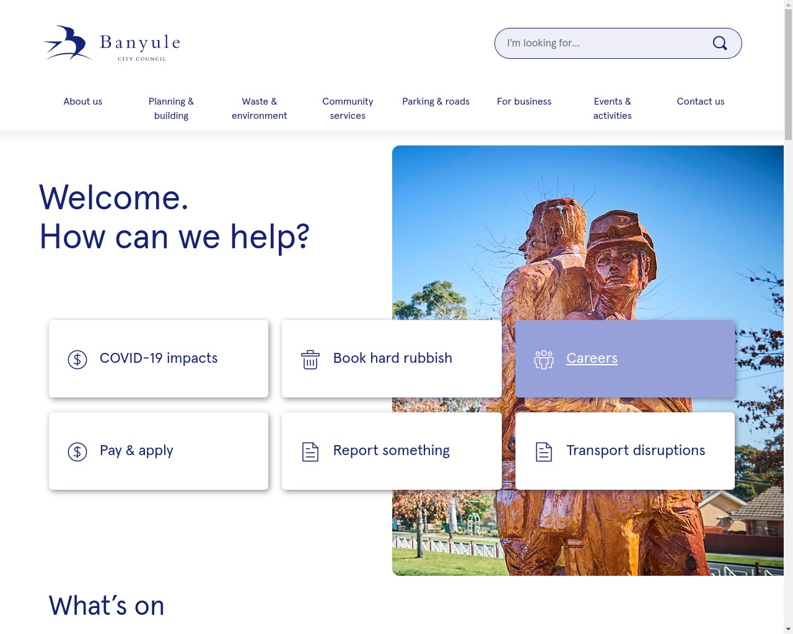Open the Planning & building menu
Viewport: 793px width, 634px height.
[x=171, y=108]
